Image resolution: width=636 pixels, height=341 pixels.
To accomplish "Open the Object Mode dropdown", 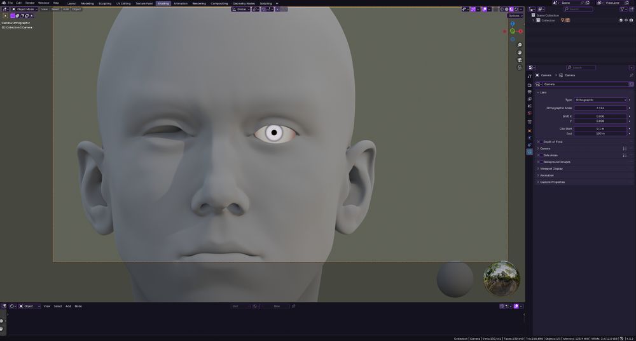I will pyautogui.click(x=24, y=10).
